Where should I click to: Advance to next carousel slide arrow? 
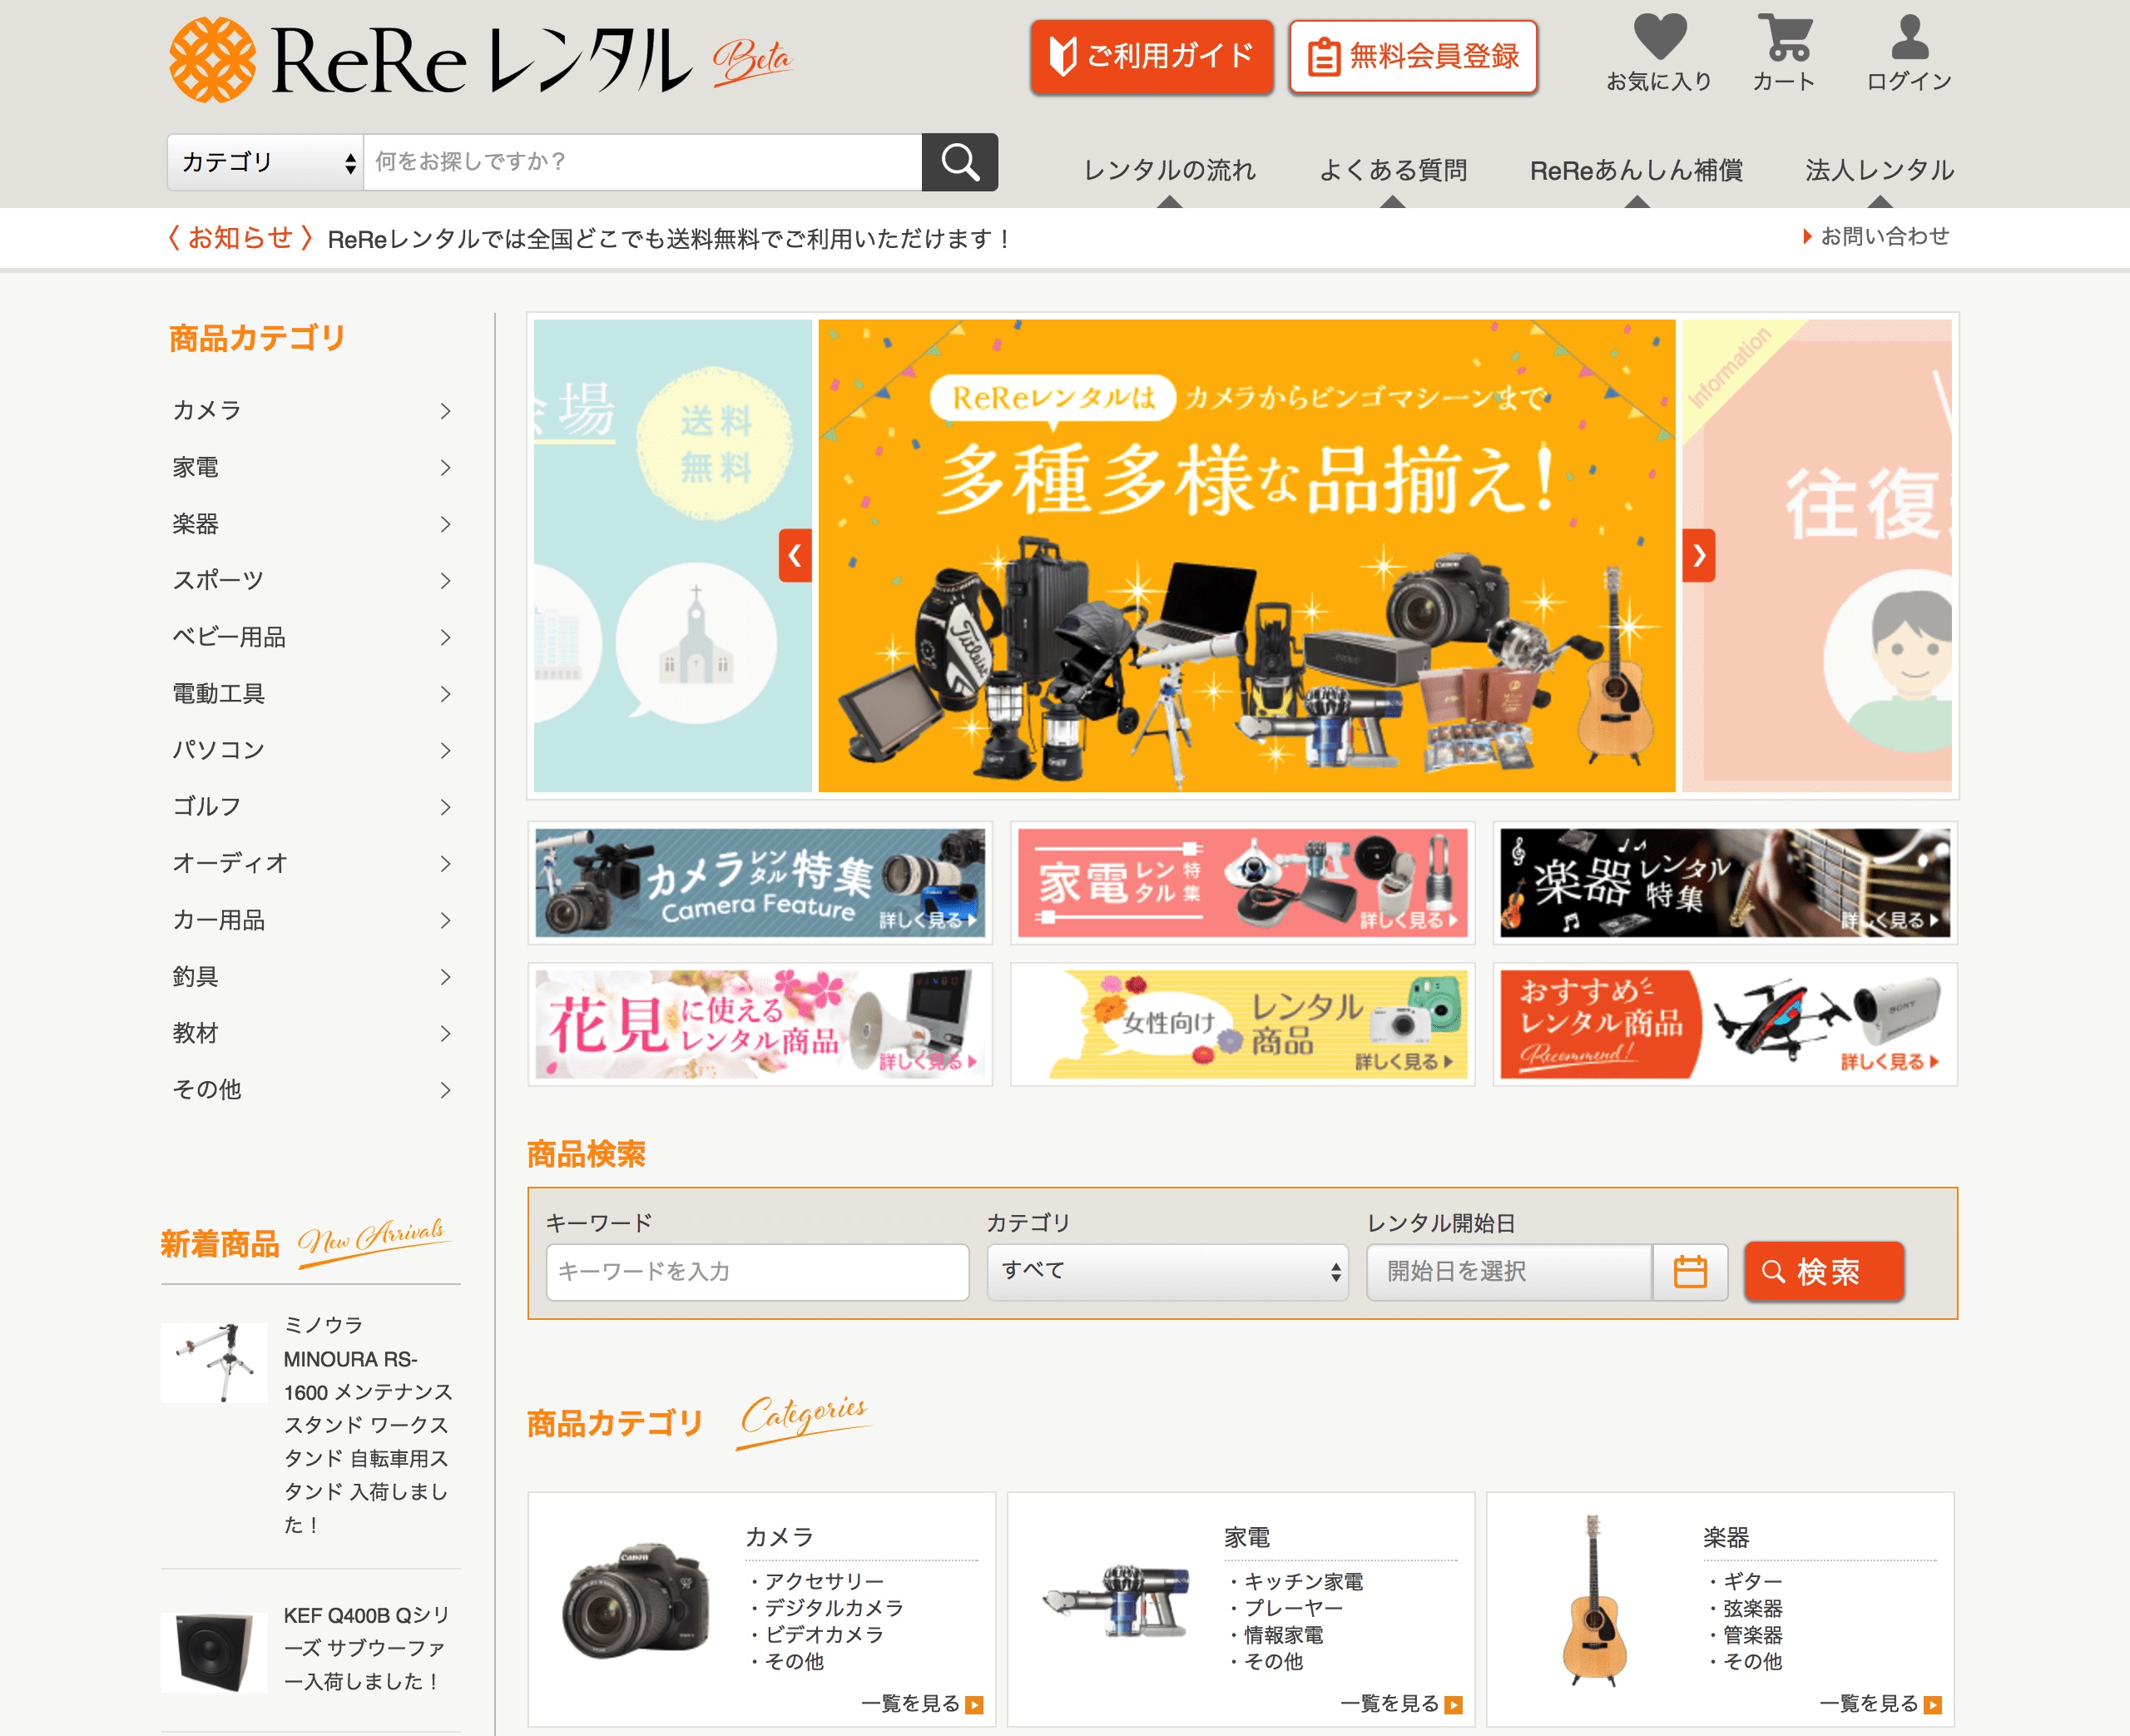coord(1698,555)
